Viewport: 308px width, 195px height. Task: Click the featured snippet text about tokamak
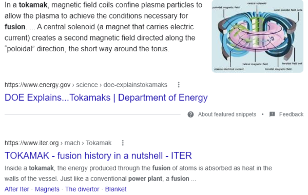103,27
